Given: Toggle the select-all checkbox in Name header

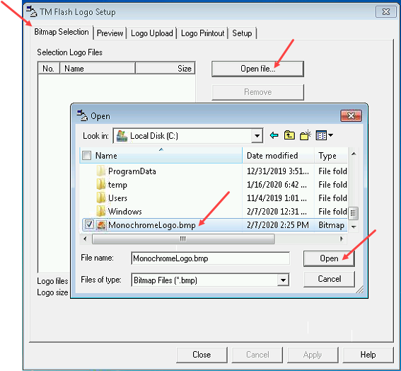Looking at the screenshot, I should (86, 155).
